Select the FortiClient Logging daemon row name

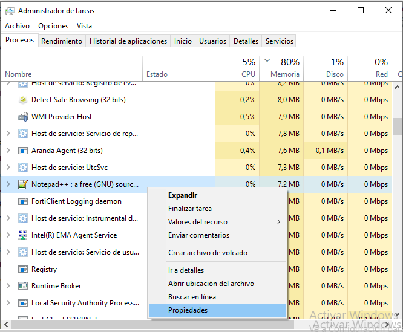pyautogui.click(x=76, y=201)
